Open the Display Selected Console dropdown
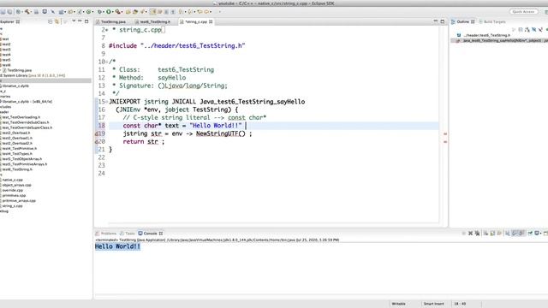548x308 pixels. tap(540, 234)
